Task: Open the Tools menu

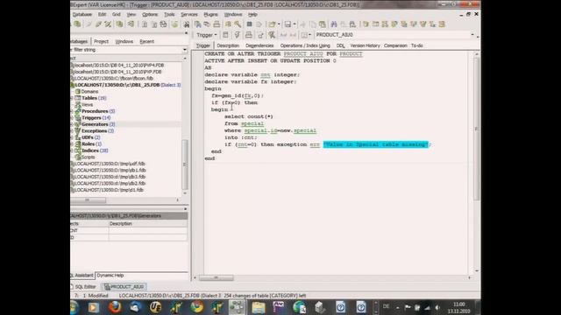Action: pos(169,14)
